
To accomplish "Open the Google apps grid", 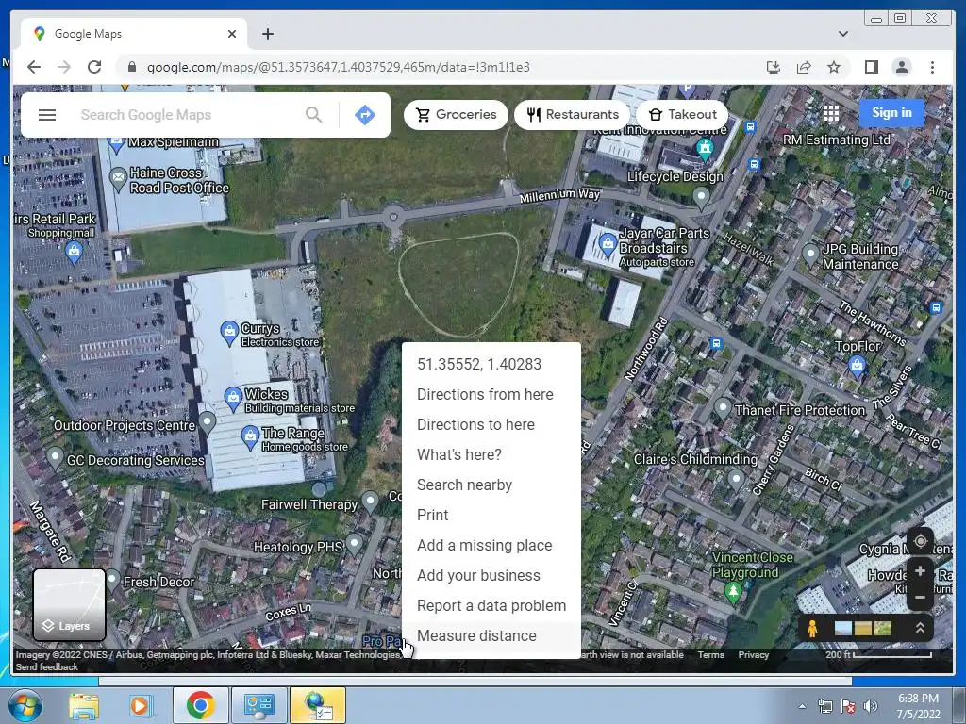I will (x=831, y=113).
